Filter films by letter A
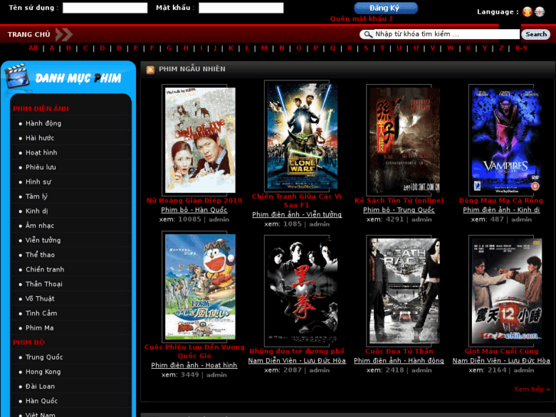556x417 pixels. [x=52, y=48]
